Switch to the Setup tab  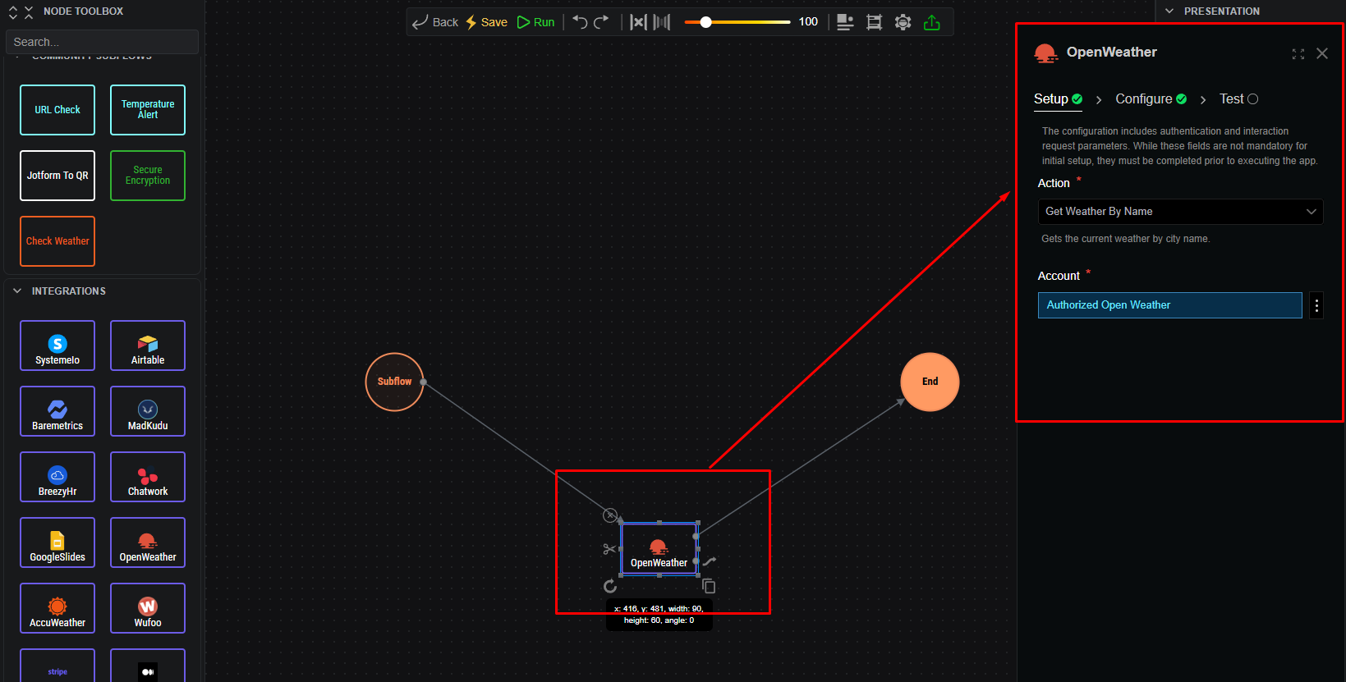(x=1058, y=99)
